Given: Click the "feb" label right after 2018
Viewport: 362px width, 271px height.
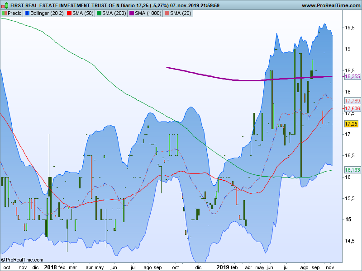Looking at the screenshot, I should (62, 267).
